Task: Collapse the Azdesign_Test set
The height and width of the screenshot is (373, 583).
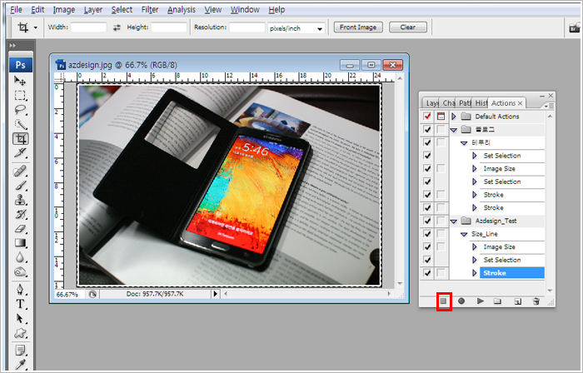Action: [x=454, y=221]
